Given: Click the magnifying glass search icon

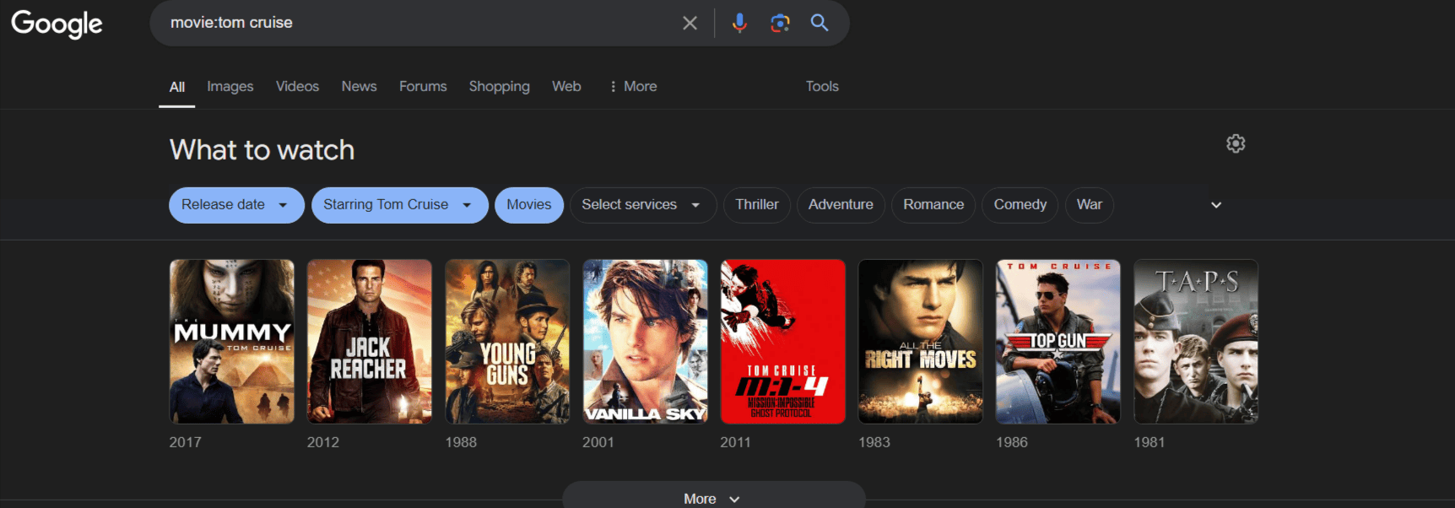Looking at the screenshot, I should coord(819,23).
